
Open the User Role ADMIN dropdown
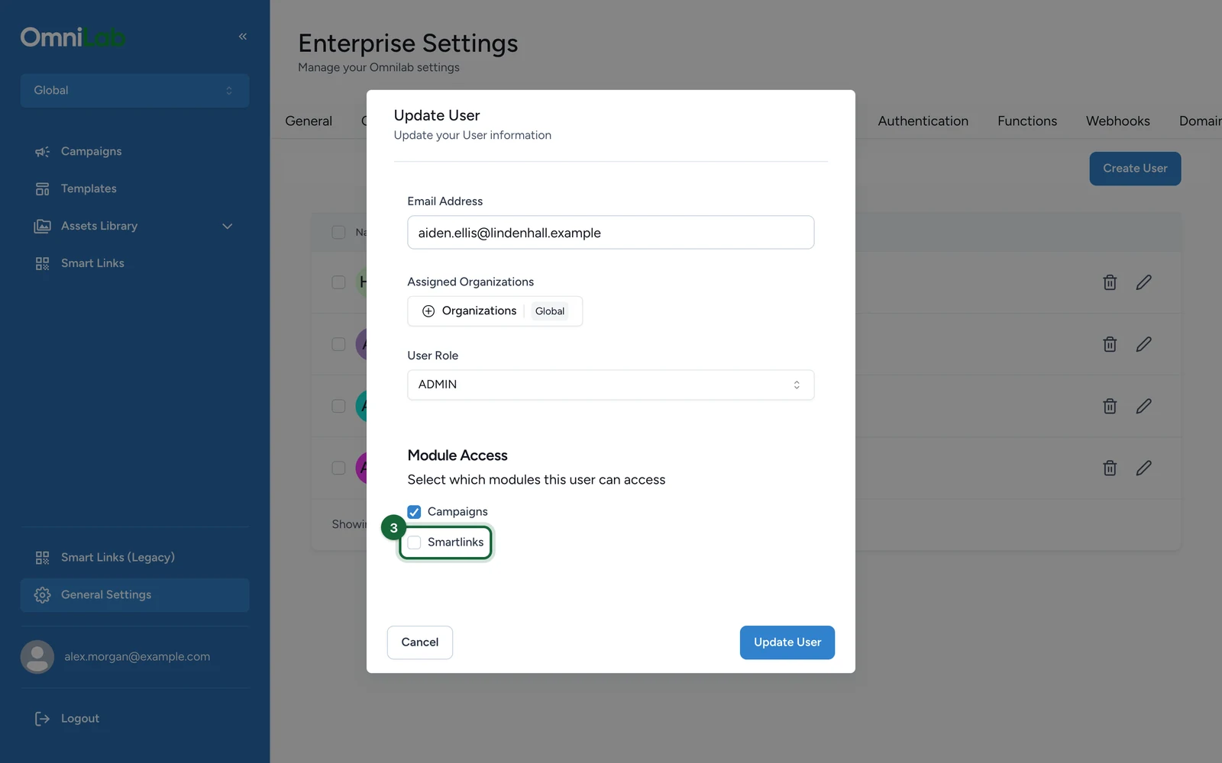[610, 385]
